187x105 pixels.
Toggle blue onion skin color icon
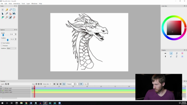click(182, 56)
